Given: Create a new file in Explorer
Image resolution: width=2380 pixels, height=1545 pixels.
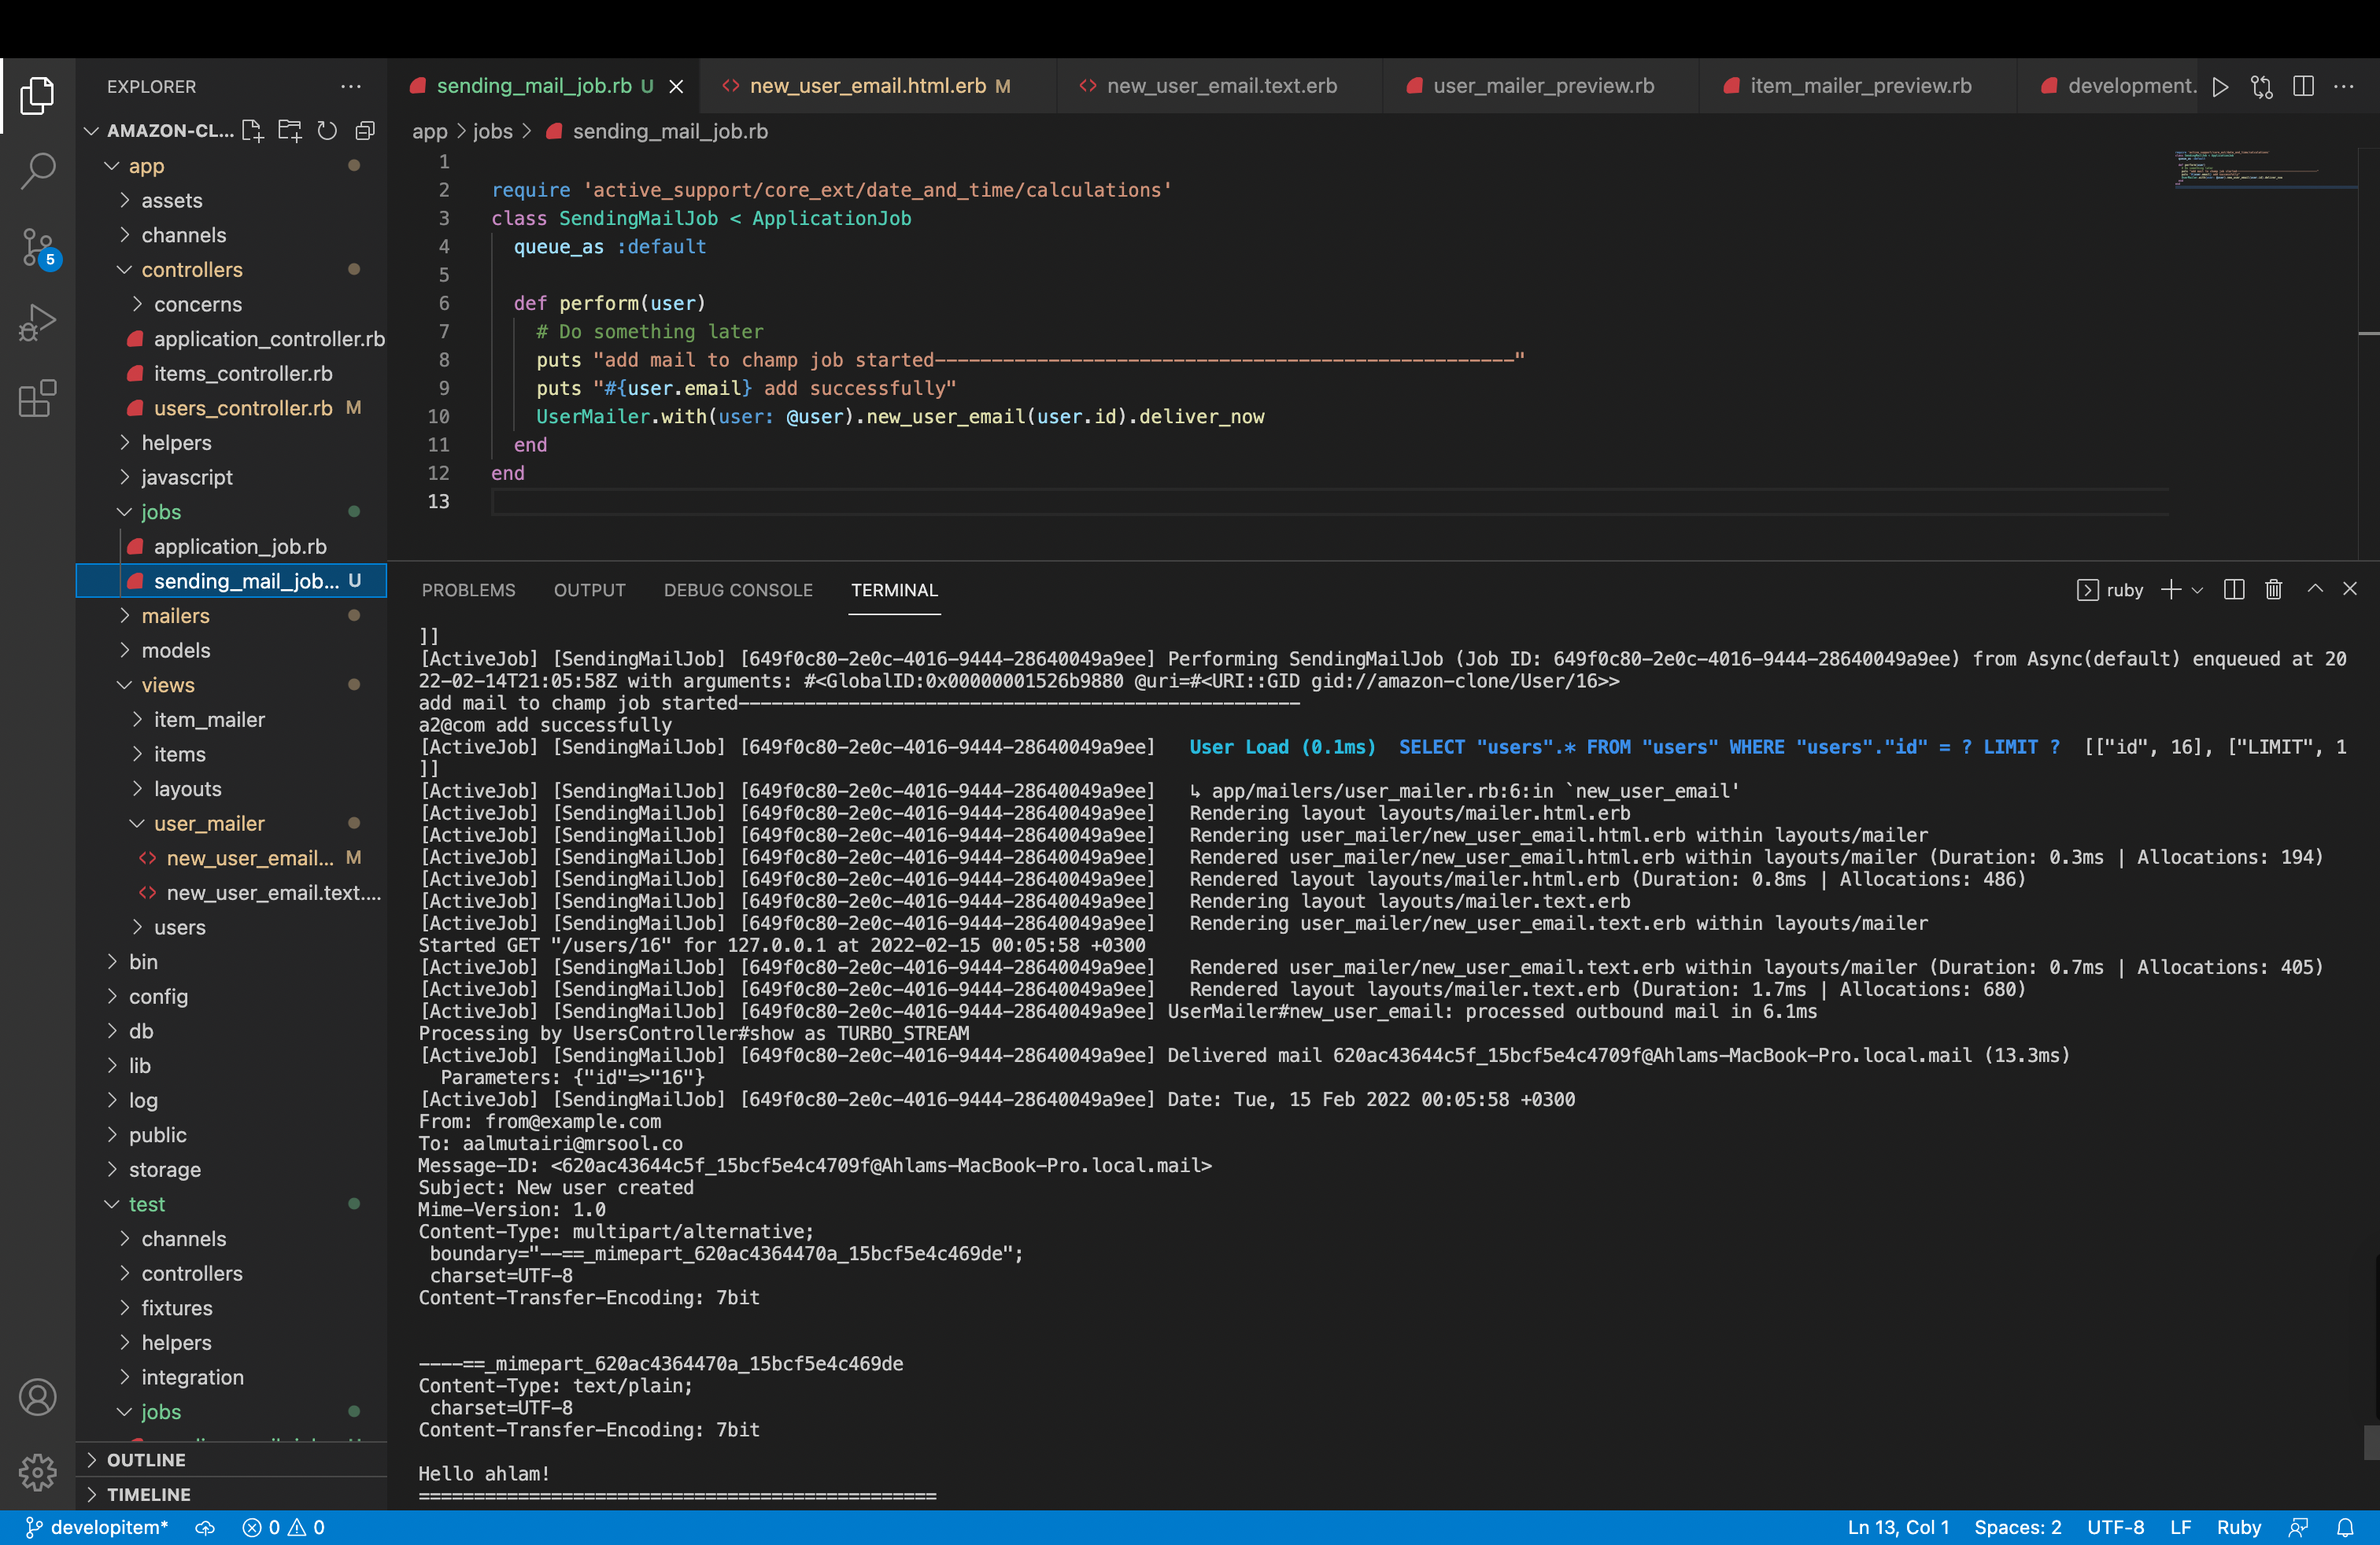Looking at the screenshot, I should click(253, 131).
